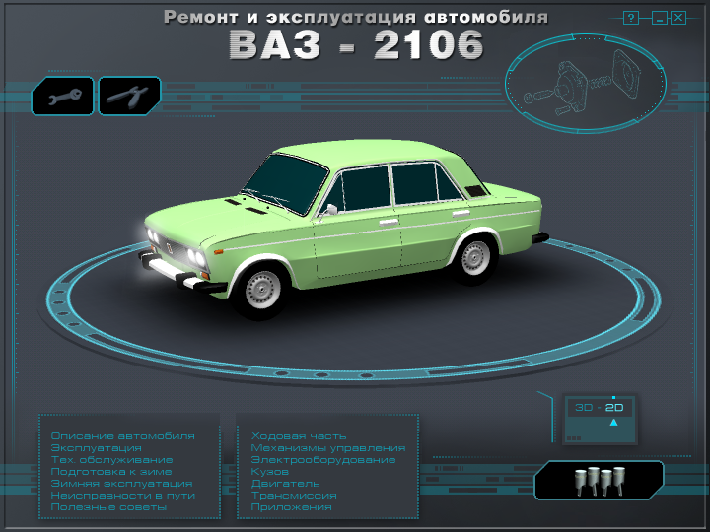710x532 pixels.
Task: Open Неисправности в пути section
Action: (x=122, y=495)
